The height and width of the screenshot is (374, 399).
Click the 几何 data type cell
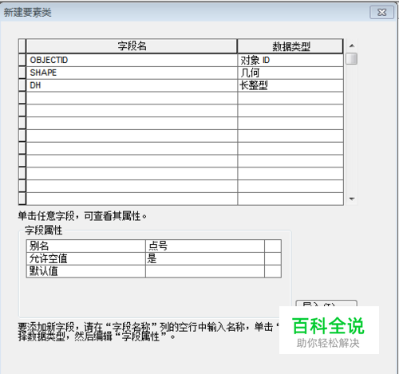tap(290, 73)
